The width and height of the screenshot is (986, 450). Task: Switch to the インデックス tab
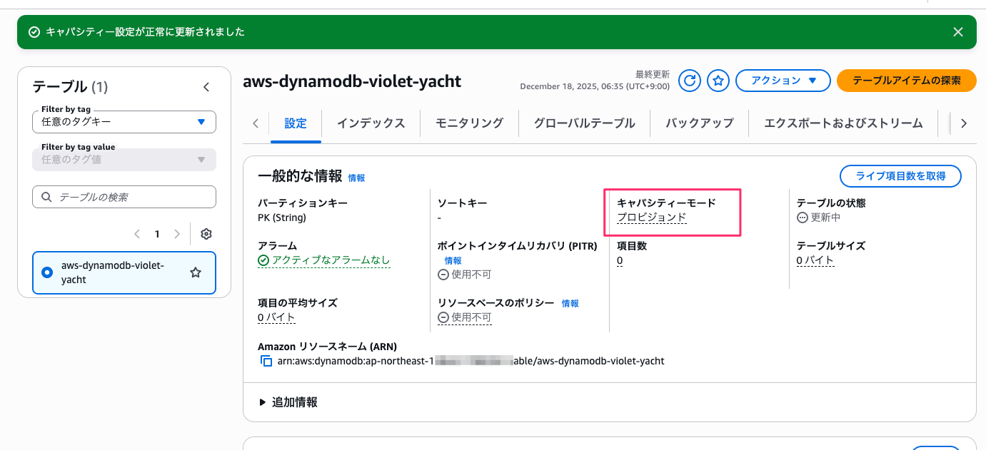[371, 123]
